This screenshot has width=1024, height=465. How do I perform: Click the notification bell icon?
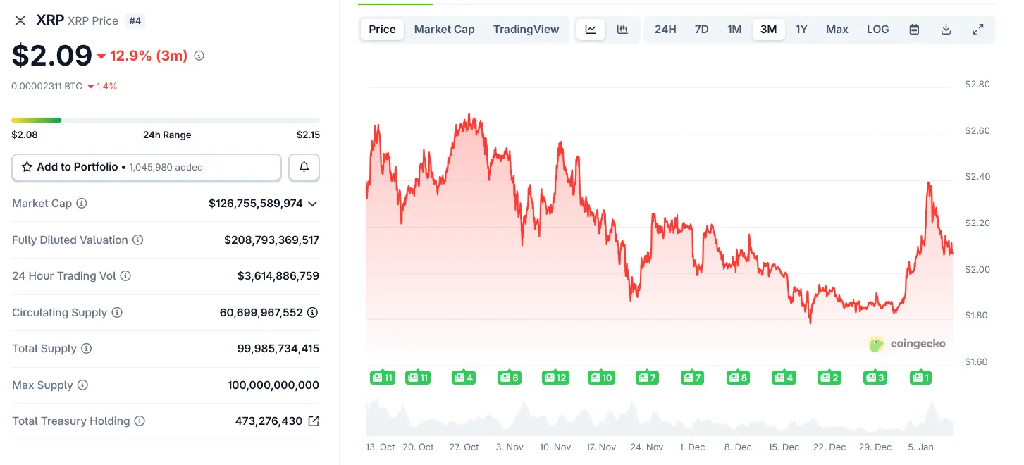[304, 167]
